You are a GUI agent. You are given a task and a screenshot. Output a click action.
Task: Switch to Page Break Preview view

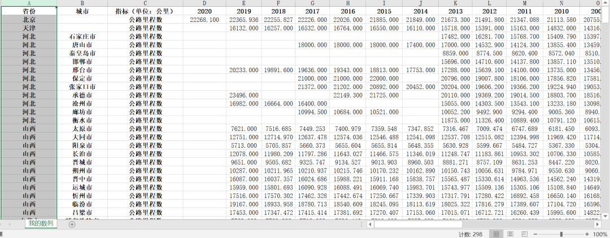pyautogui.click(x=524, y=234)
